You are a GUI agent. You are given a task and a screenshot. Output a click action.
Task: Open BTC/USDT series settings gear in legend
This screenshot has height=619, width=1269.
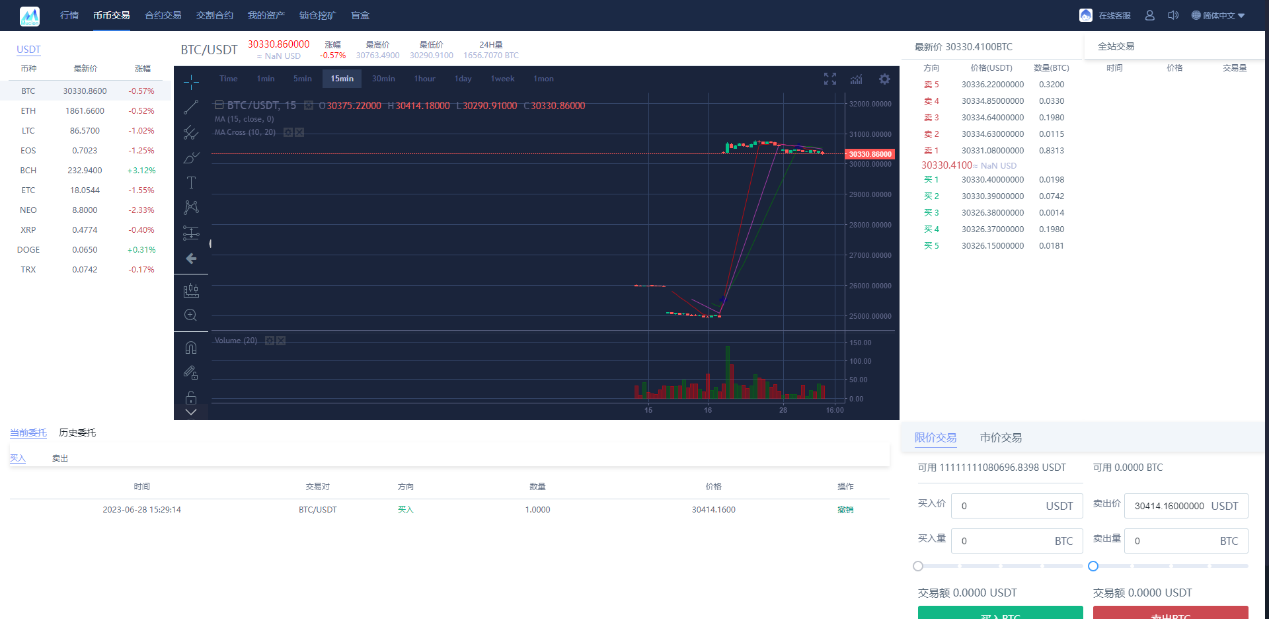pos(308,105)
